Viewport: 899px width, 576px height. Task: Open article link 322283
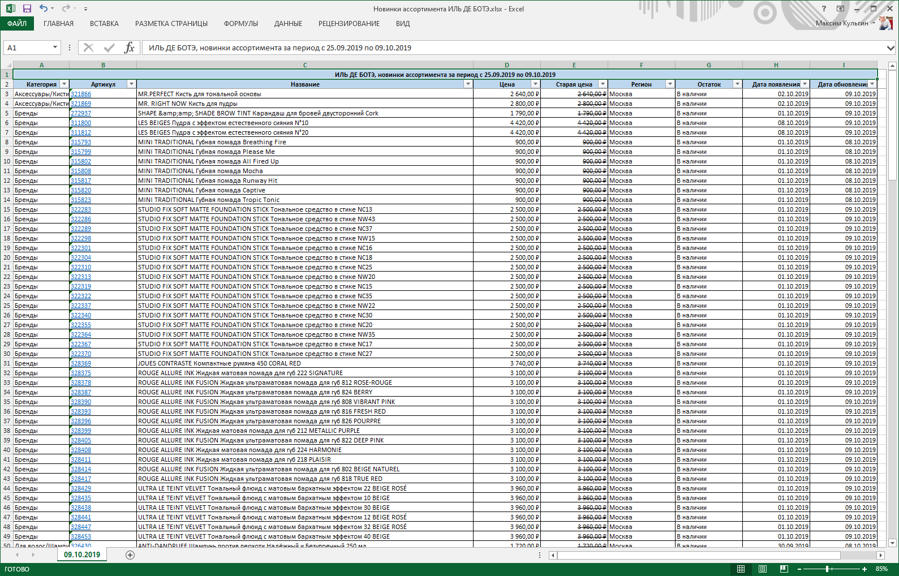81,209
